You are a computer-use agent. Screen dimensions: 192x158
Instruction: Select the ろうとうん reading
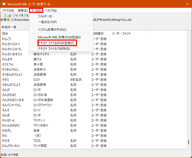[x=8, y=64]
